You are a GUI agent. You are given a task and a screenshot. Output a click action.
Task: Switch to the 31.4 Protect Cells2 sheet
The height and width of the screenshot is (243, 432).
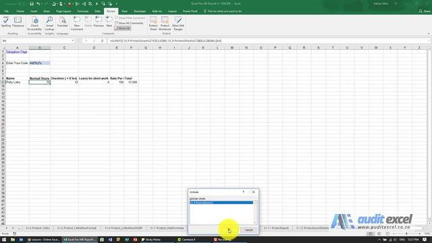38,228
